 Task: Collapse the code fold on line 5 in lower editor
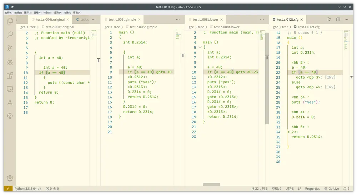[200, 47]
